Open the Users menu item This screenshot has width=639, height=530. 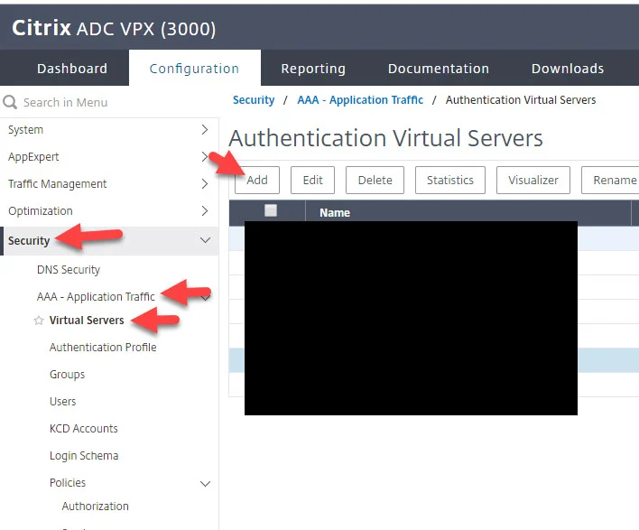[x=63, y=401]
